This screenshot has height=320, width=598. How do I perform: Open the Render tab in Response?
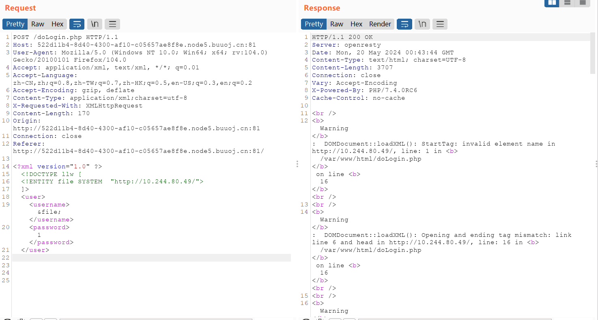tap(380, 24)
